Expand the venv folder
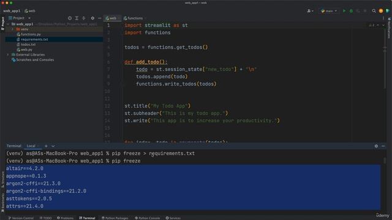Image resolution: width=392 pixels, height=220 pixels. tap(12, 29)
